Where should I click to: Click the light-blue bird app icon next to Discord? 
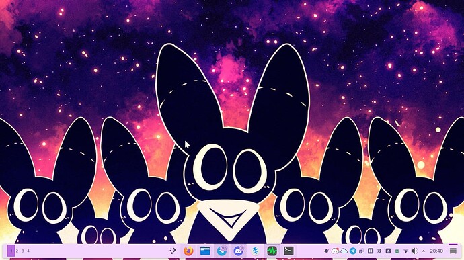click(255, 251)
